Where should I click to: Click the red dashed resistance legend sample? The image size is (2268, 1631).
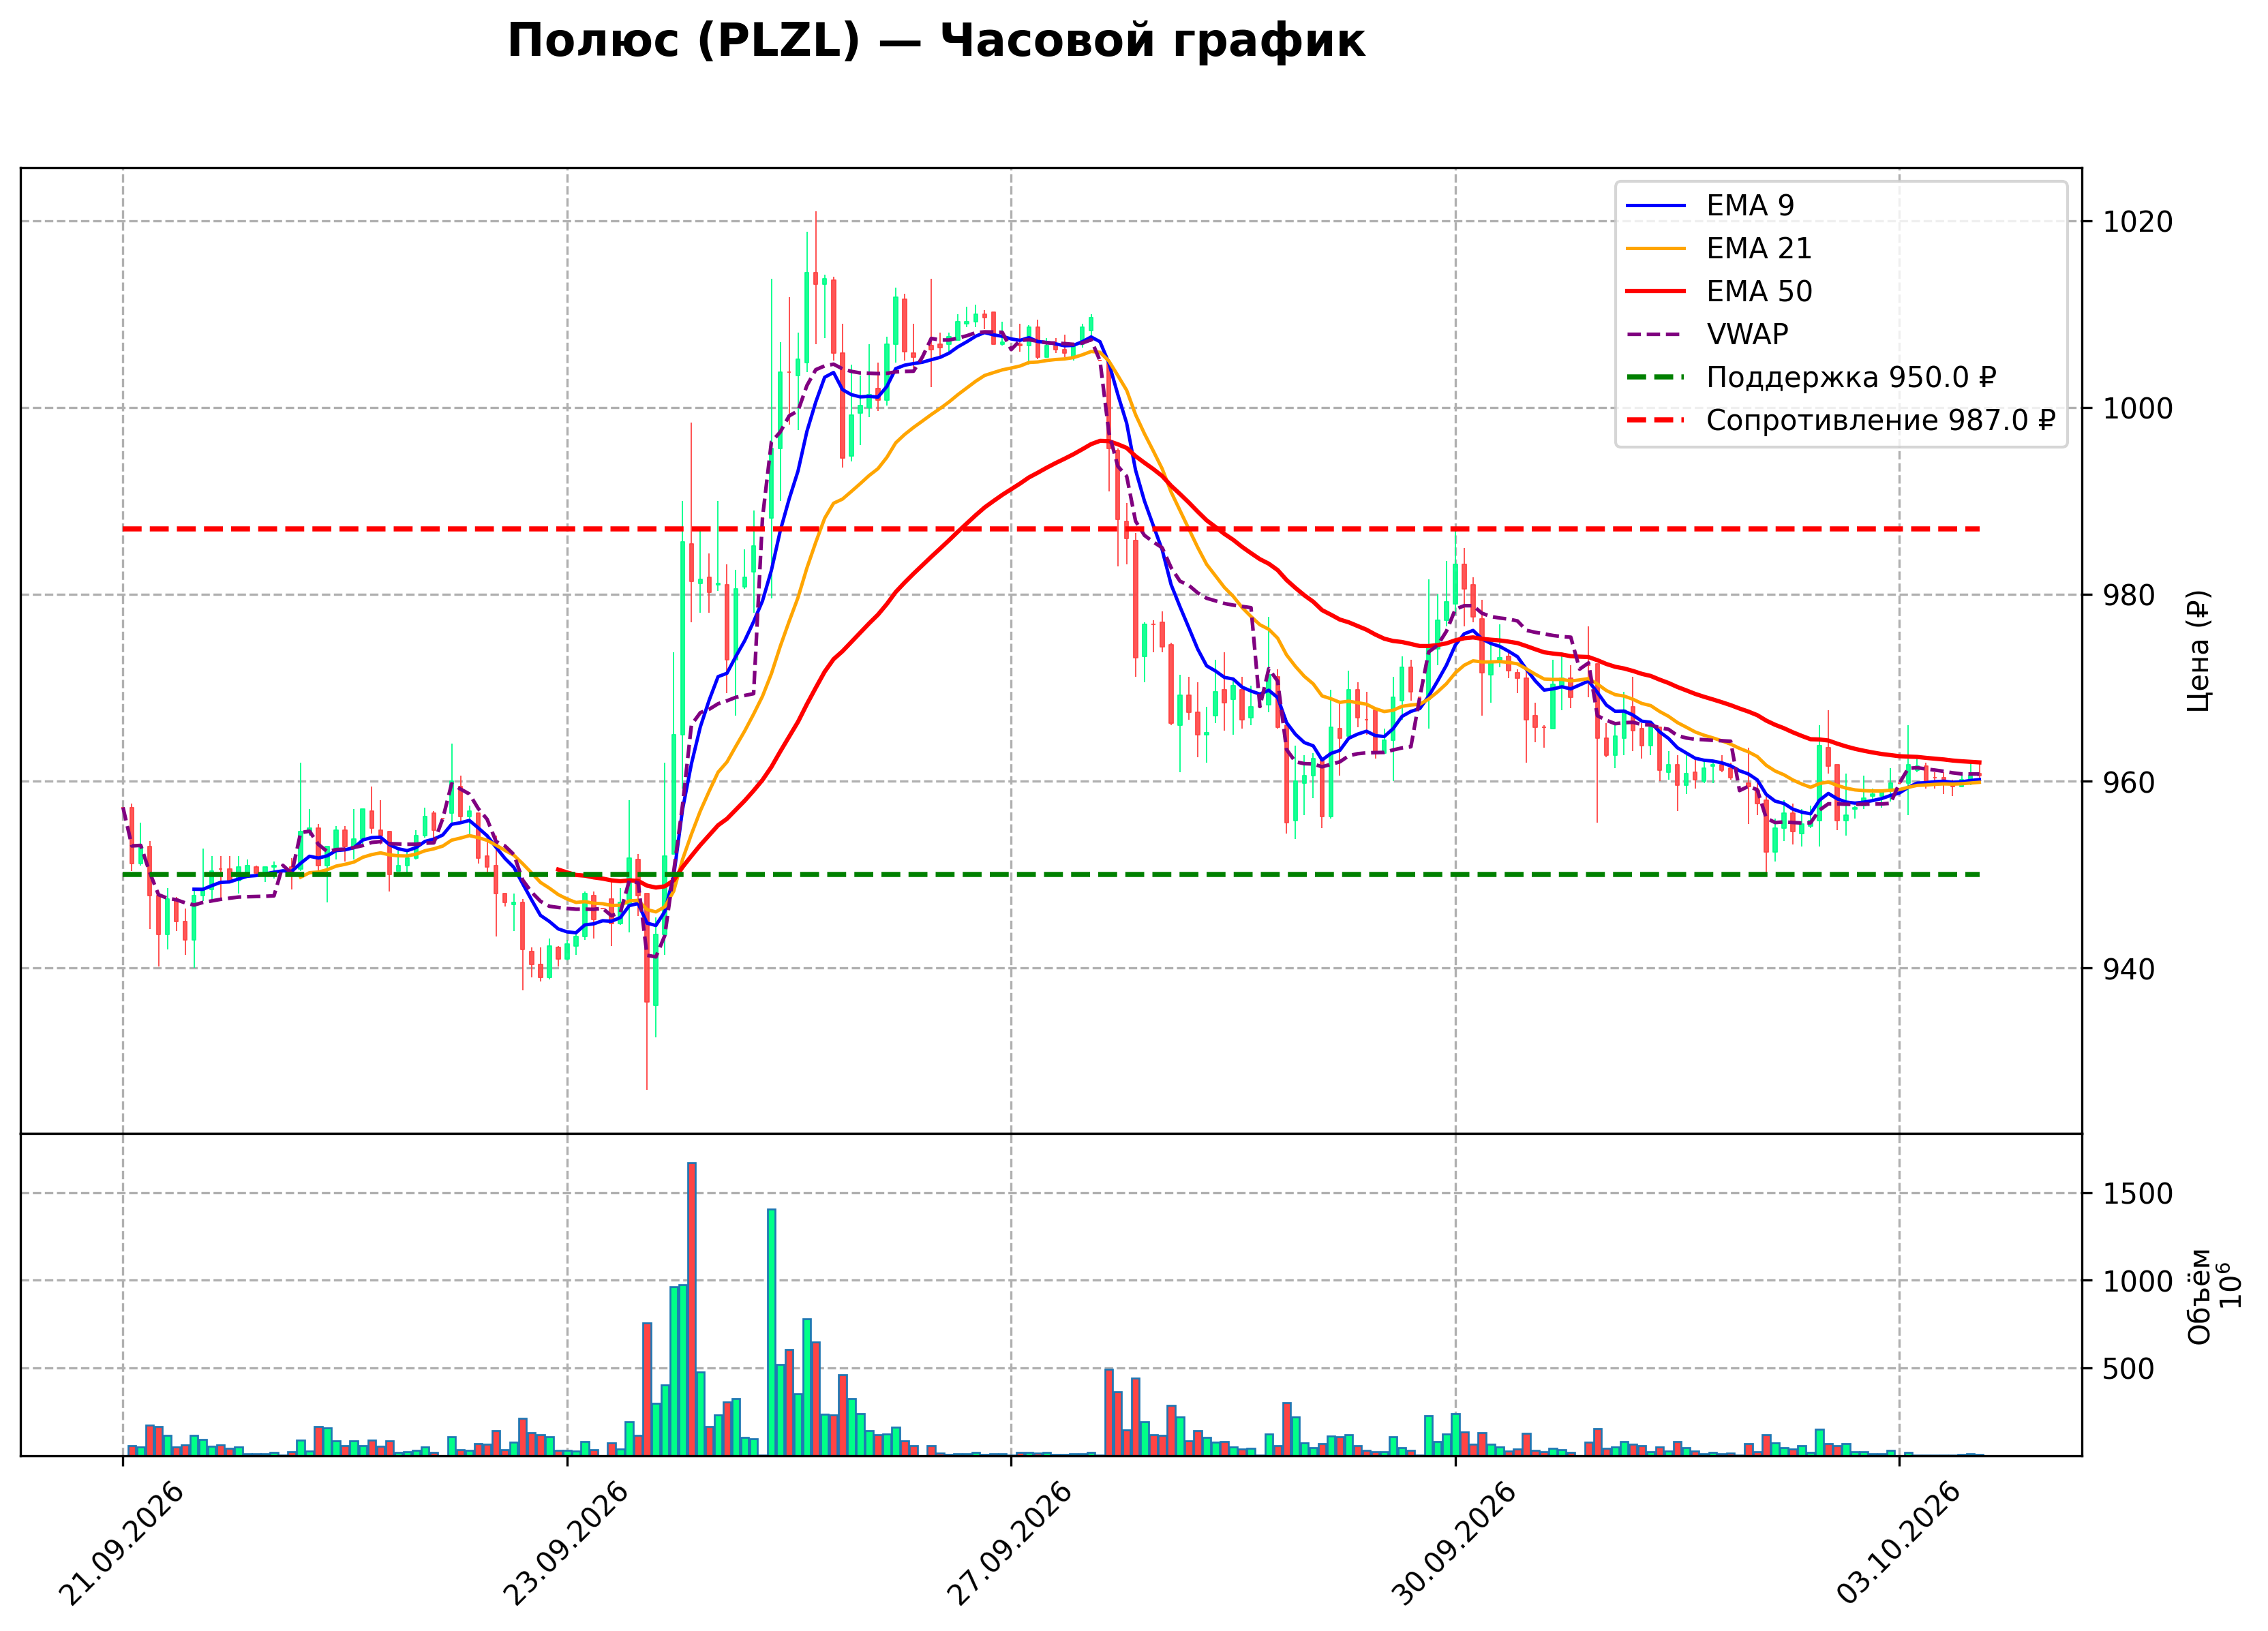click(1656, 421)
